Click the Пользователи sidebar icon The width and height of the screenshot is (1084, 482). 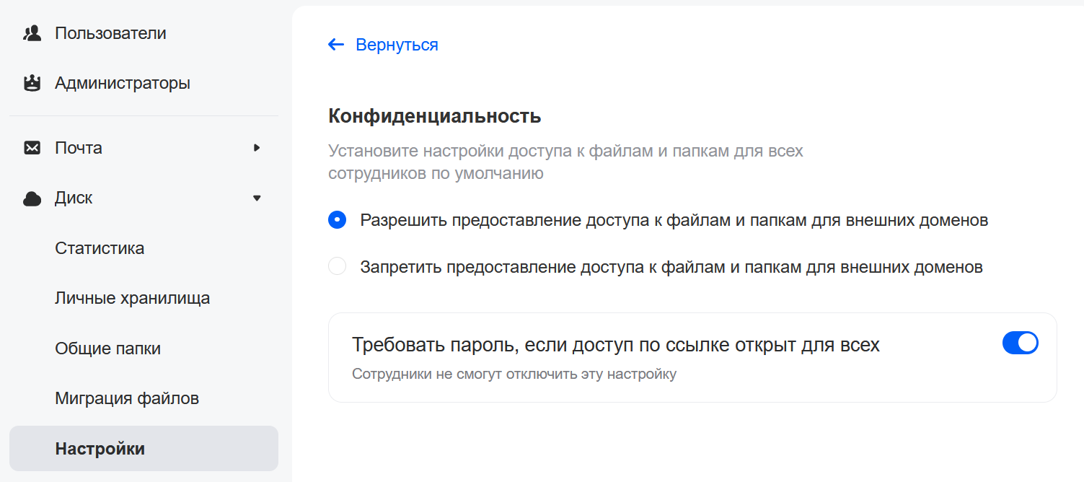point(32,32)
